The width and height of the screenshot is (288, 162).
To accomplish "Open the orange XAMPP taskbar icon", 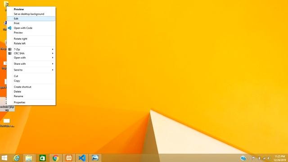I will (69, 158).
